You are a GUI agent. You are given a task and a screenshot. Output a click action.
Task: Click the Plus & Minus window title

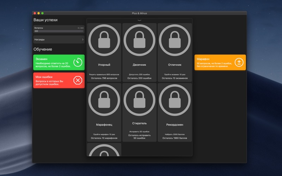(139, 13)
